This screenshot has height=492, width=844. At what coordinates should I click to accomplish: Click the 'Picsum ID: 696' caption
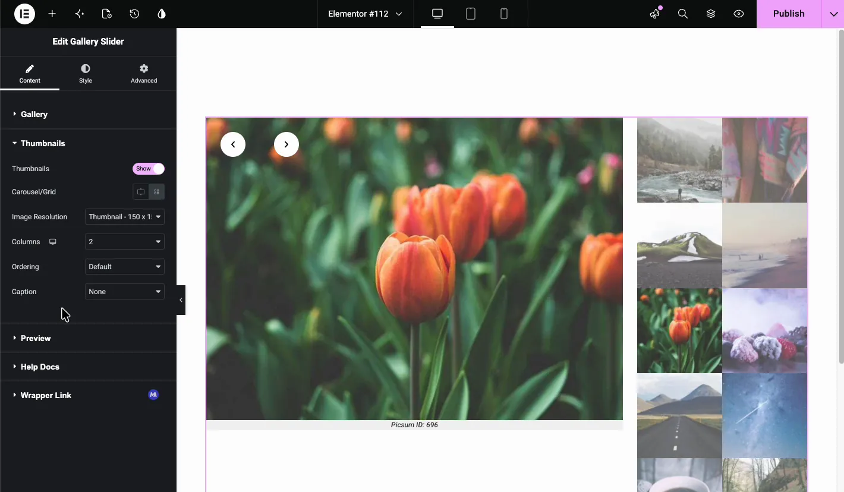tap(414, 425)
